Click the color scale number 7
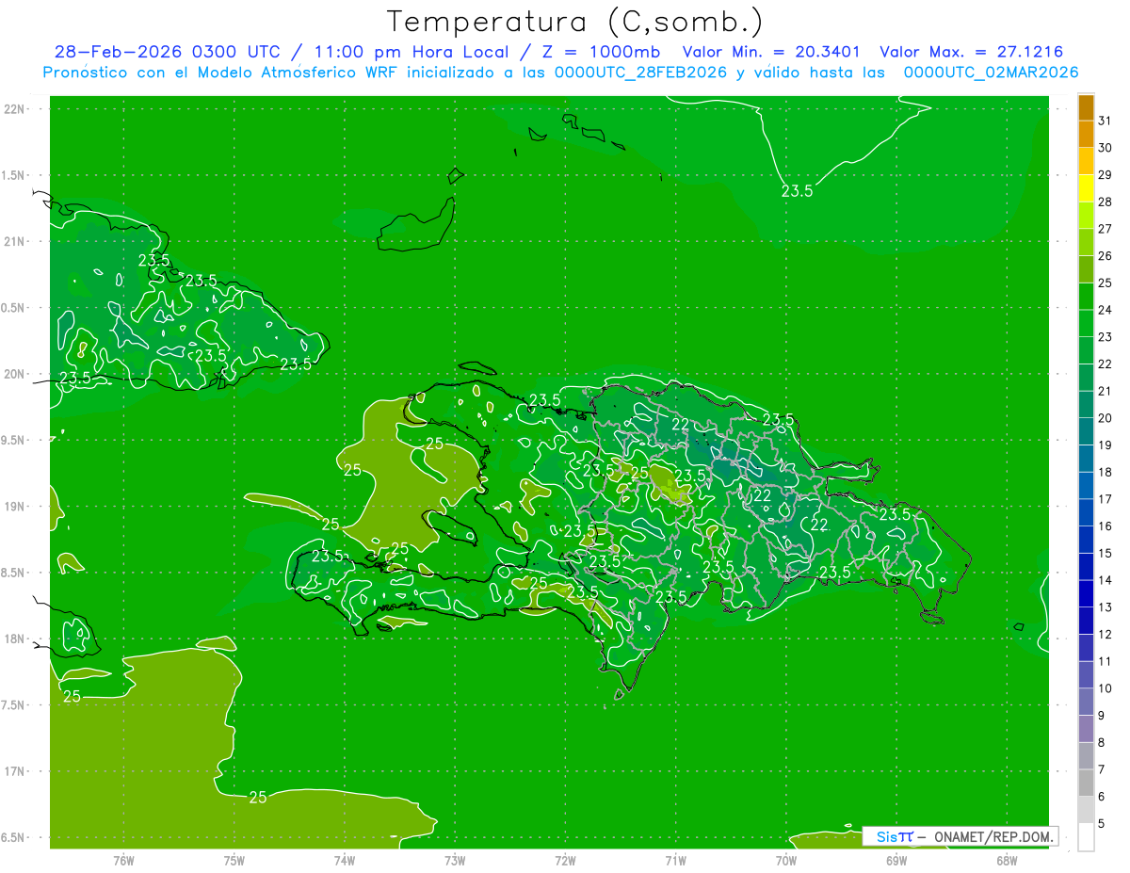The image size is (1130, 873). click(1102, 770)
